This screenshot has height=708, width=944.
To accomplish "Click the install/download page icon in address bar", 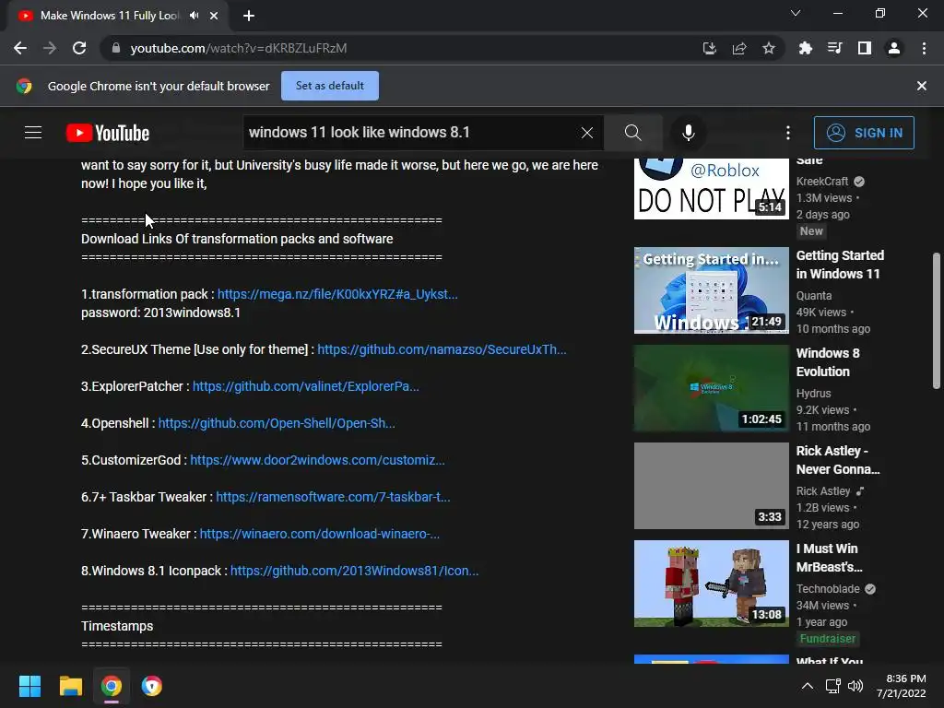I will coord(710,48).
